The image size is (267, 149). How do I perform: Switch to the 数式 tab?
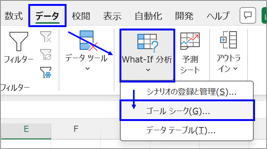tap(14, 15)
